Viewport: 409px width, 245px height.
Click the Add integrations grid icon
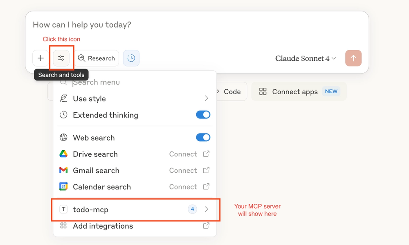pyautogui.click(x=63, y=225)
